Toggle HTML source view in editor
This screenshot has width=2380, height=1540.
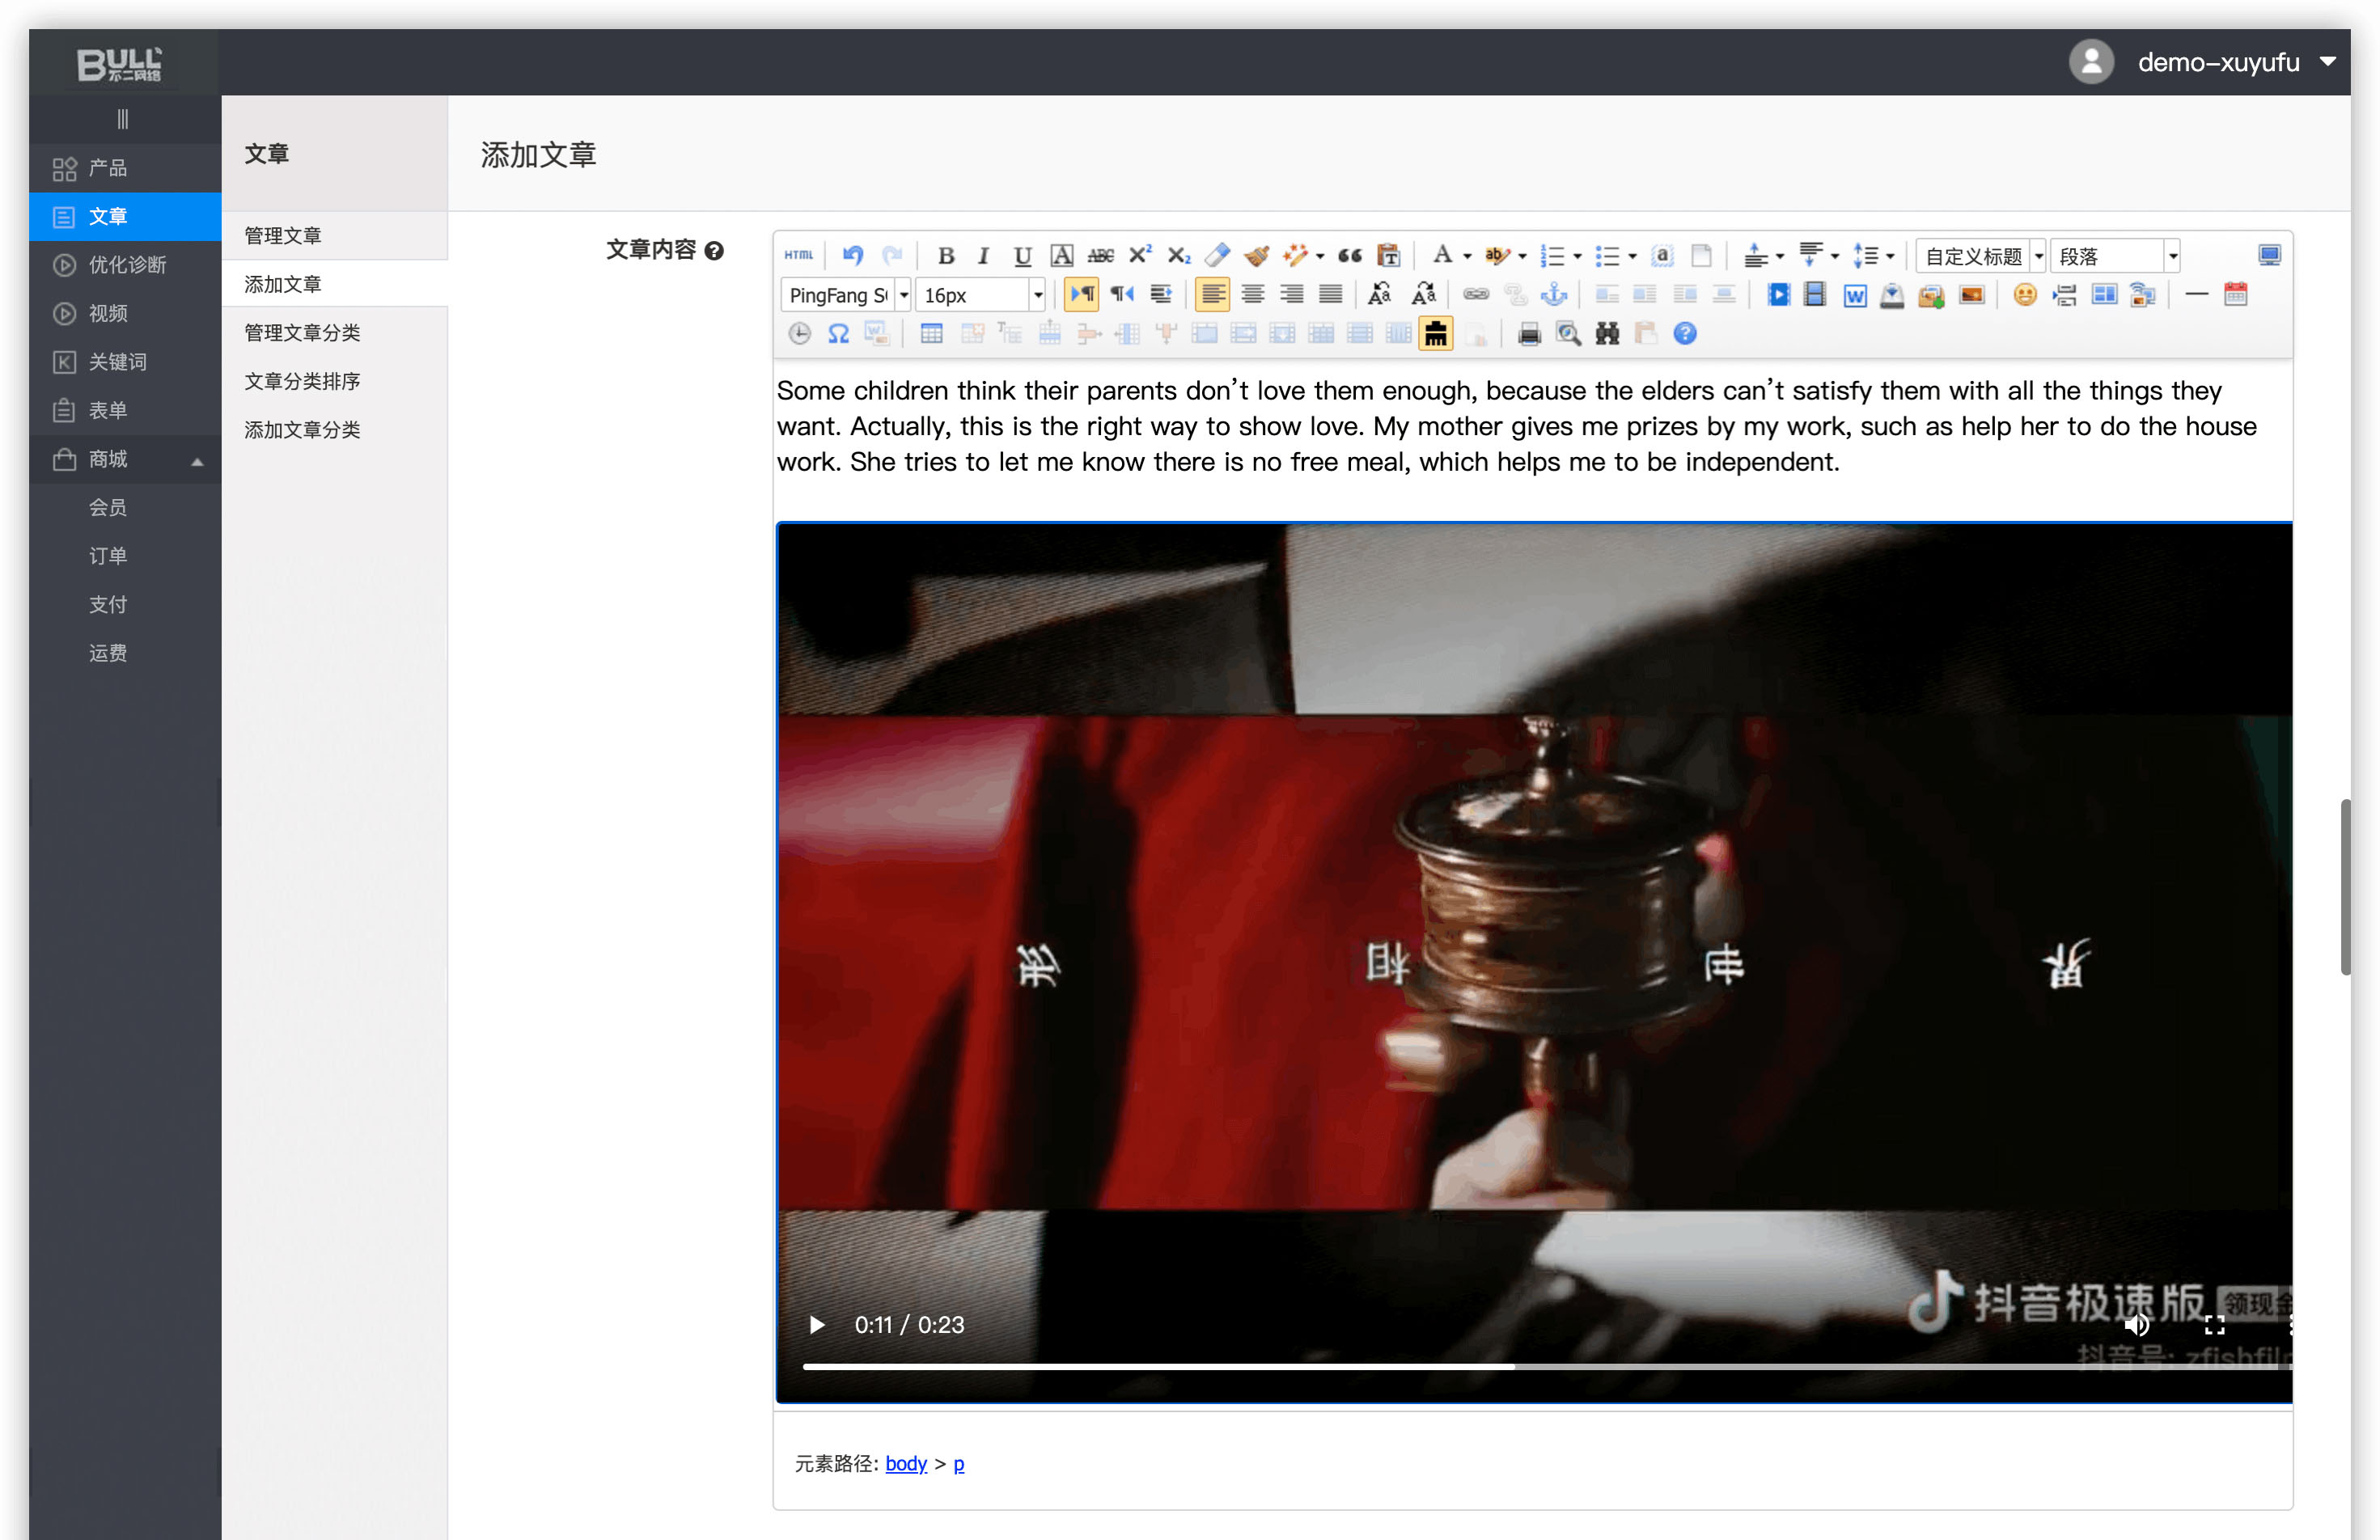click(798, 255)
